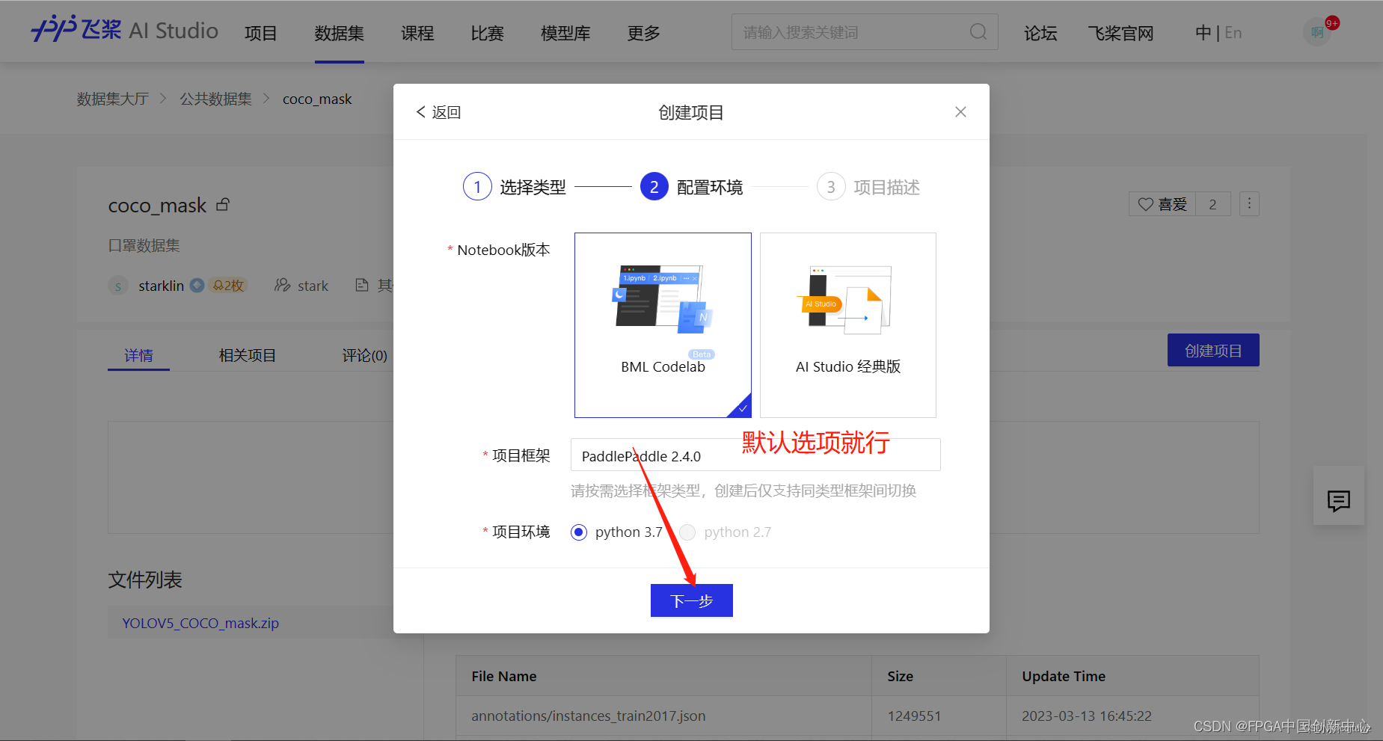Click the 2枚 medal badge
Screen dimensions: 1383x741
coord(228,286)
